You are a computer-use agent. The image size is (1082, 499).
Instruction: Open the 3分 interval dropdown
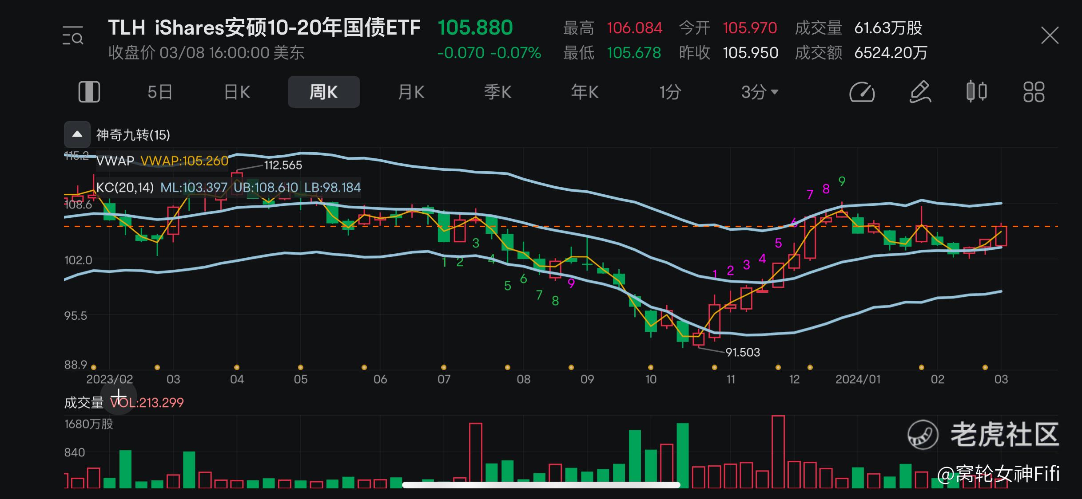click(x=760, y=92)
